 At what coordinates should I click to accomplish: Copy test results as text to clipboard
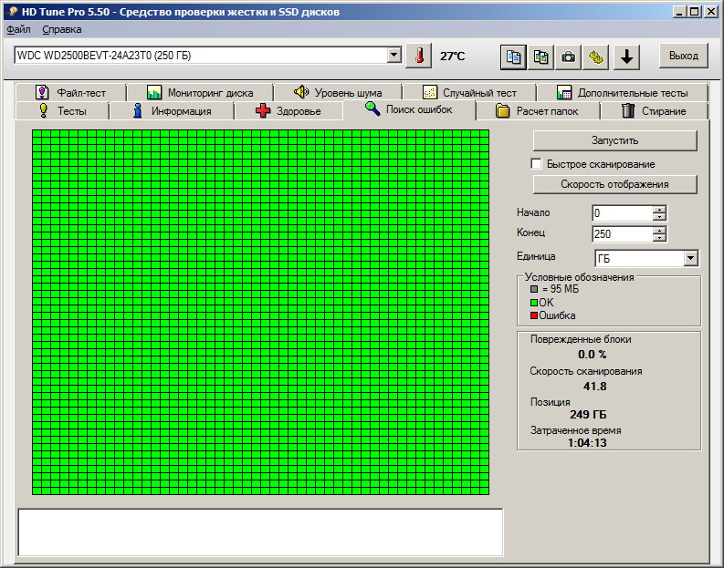[x=514, y=57]
